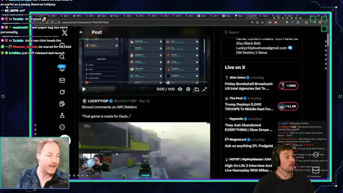The height and width of the screenshot is (193, 343).
Task: Click the 'Shroud comments on ARC Raiders' text
Action: 109,107
